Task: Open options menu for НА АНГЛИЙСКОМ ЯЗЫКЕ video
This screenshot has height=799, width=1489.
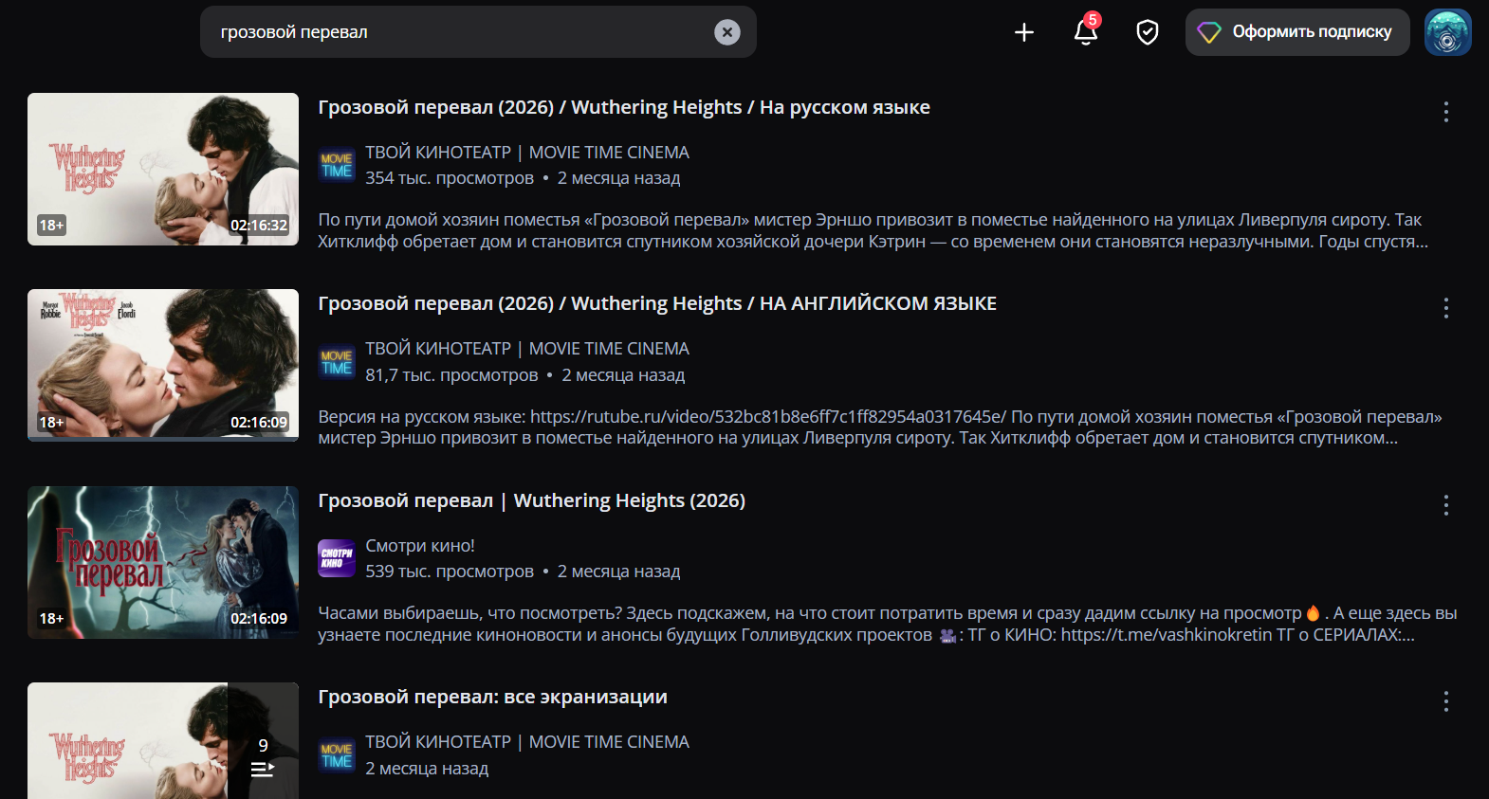Action: [x=1445, y=308]
